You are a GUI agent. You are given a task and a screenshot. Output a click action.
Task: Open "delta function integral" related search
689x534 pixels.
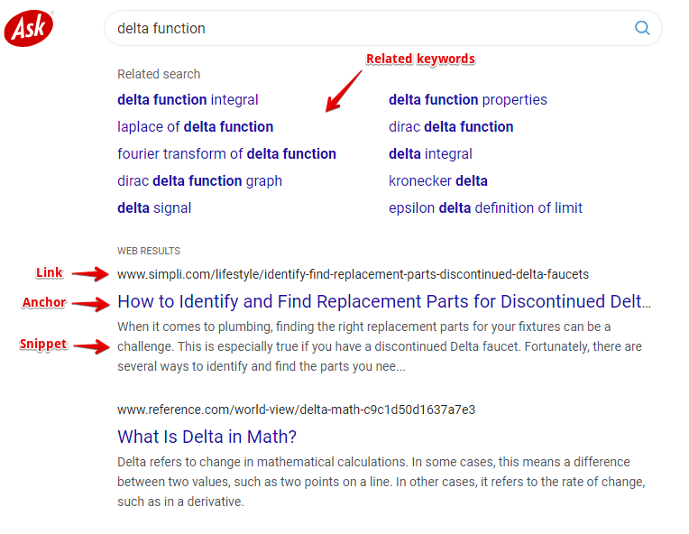188,99
